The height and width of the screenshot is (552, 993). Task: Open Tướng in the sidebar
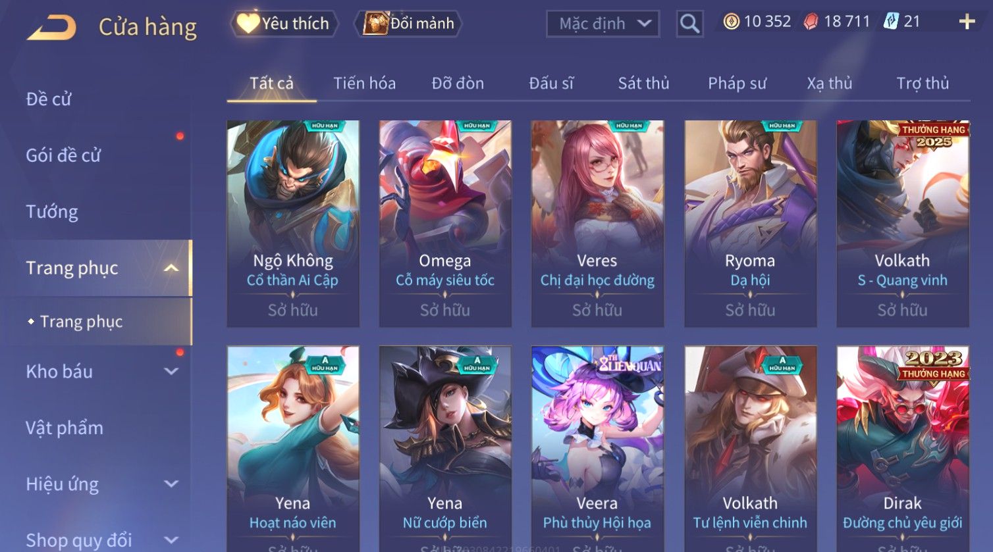click(x=52, y=212)
